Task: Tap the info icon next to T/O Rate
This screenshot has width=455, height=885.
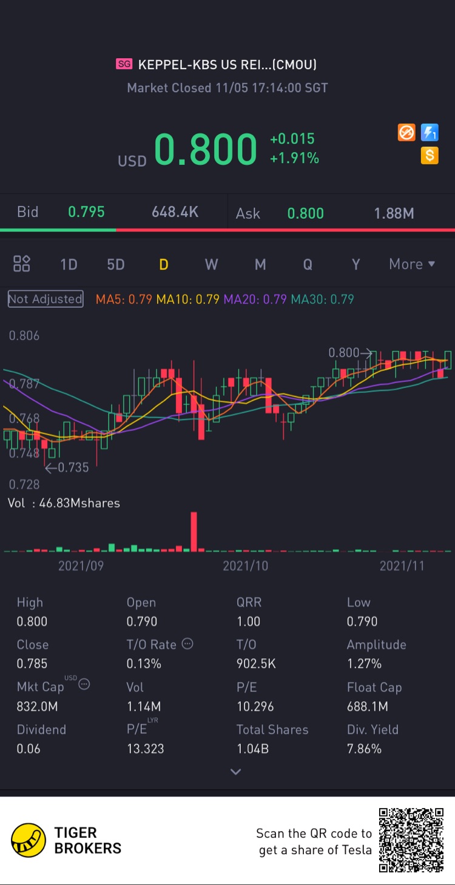Action: coord(187,644)
